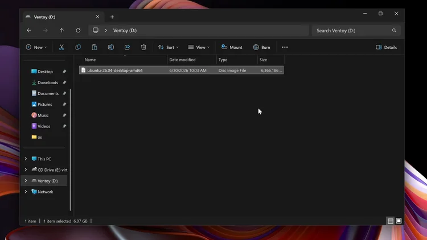Open the New dropdown menu

(x=36, y=47)
